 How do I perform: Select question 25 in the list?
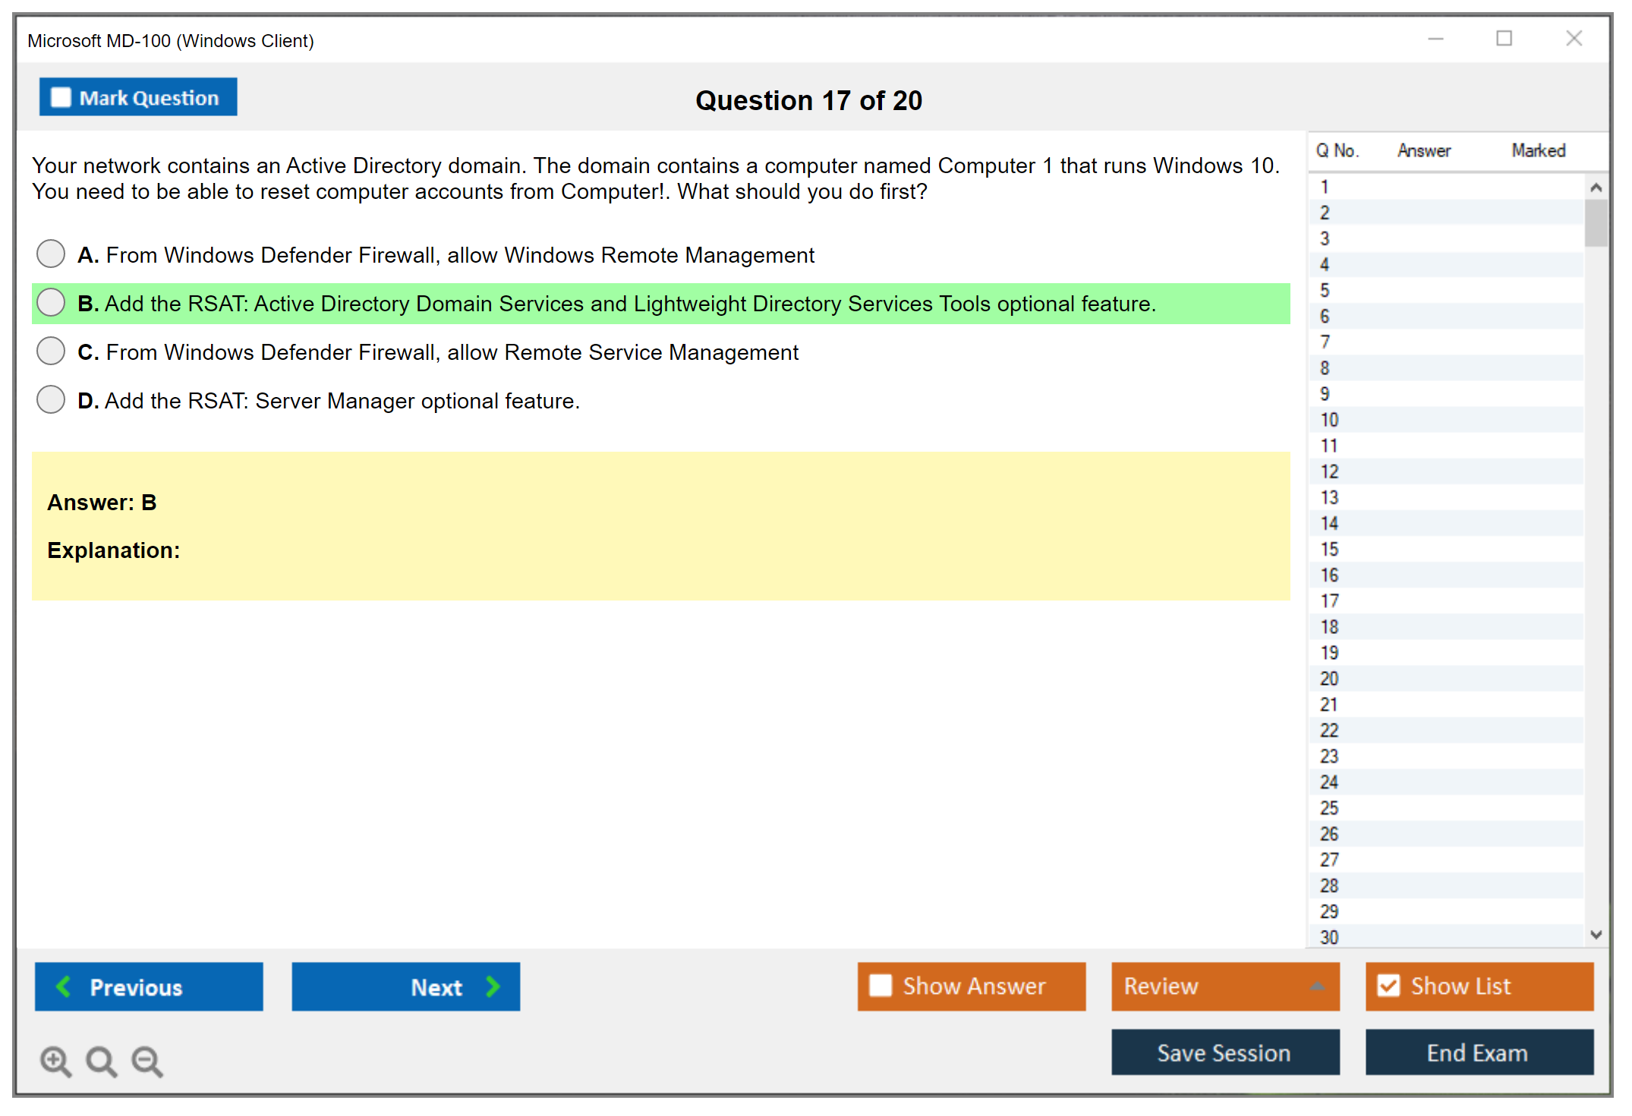pos(1329,808)
